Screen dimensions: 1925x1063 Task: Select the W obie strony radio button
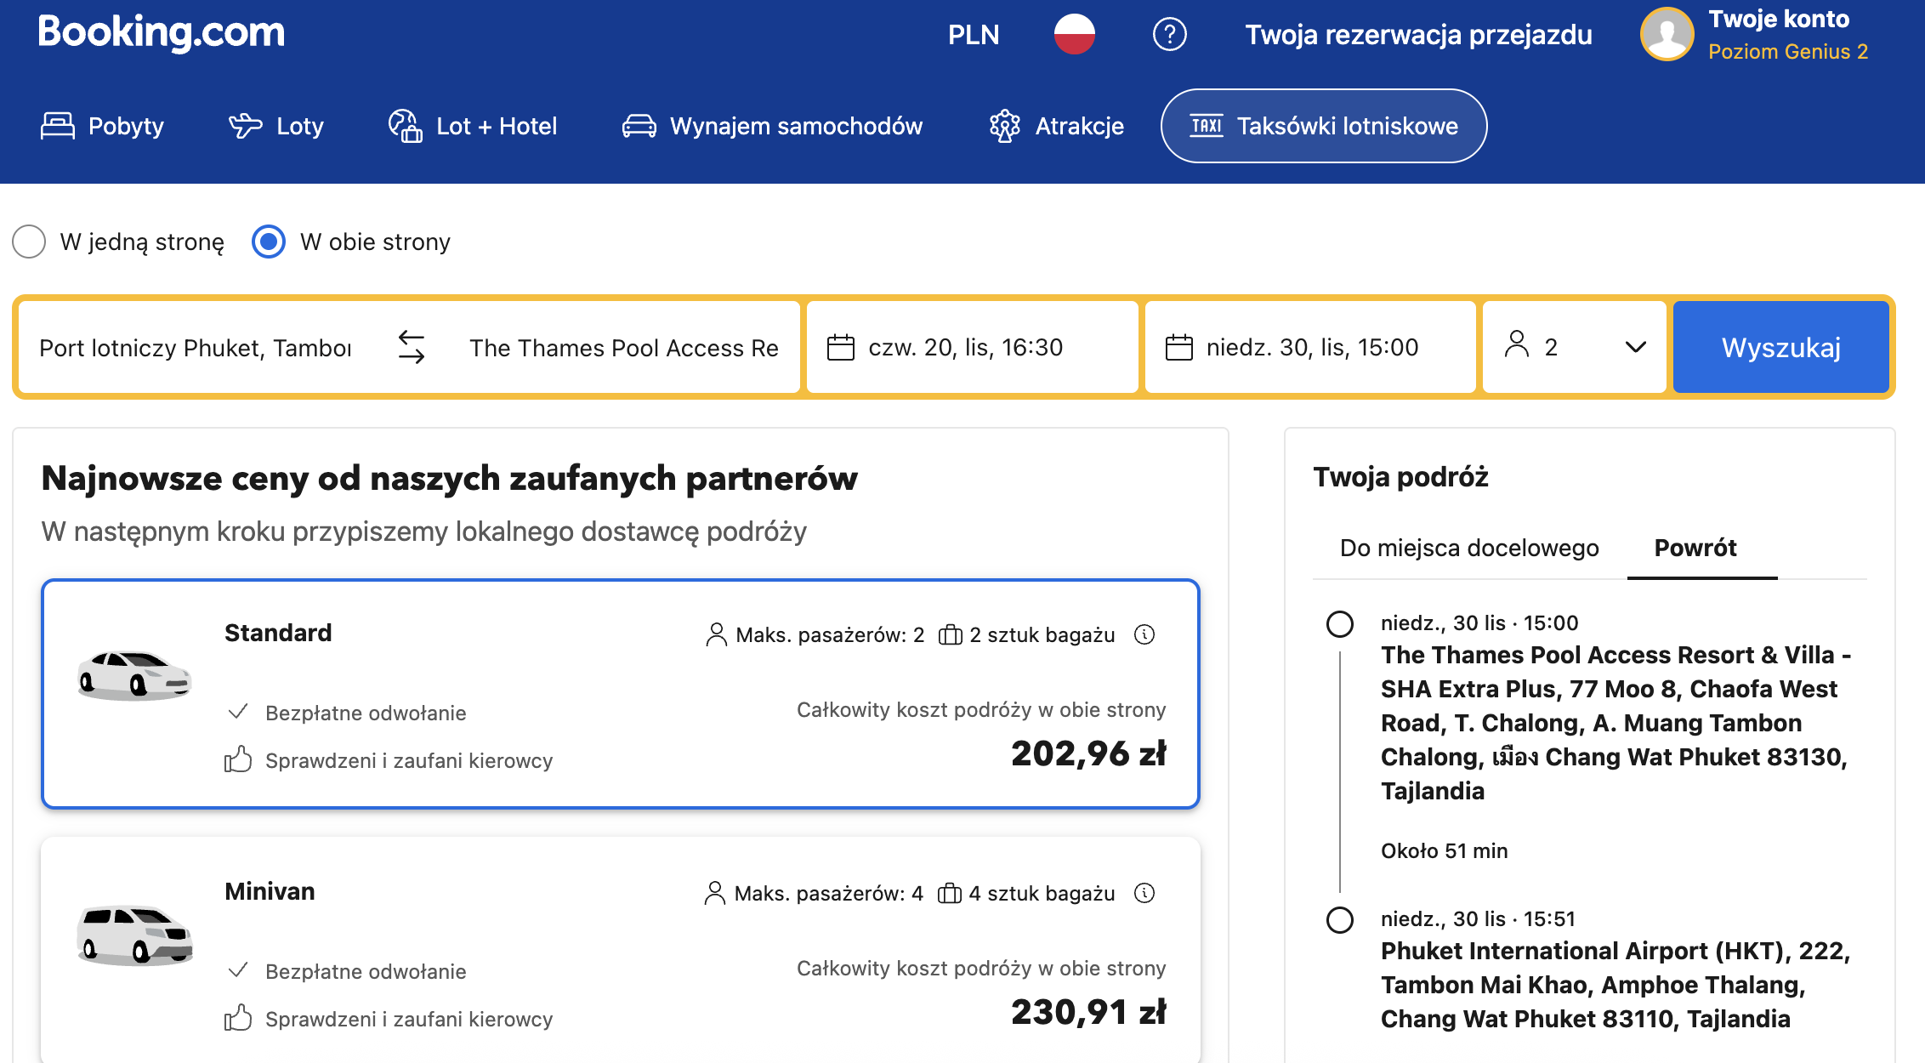269,242
